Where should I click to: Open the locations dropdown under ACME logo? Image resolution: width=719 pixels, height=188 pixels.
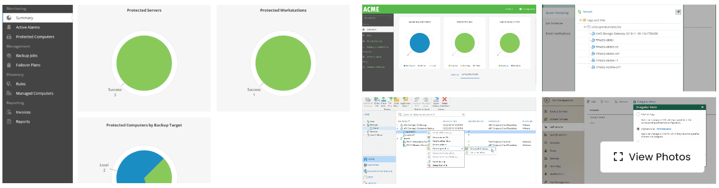tap(376, 18)
